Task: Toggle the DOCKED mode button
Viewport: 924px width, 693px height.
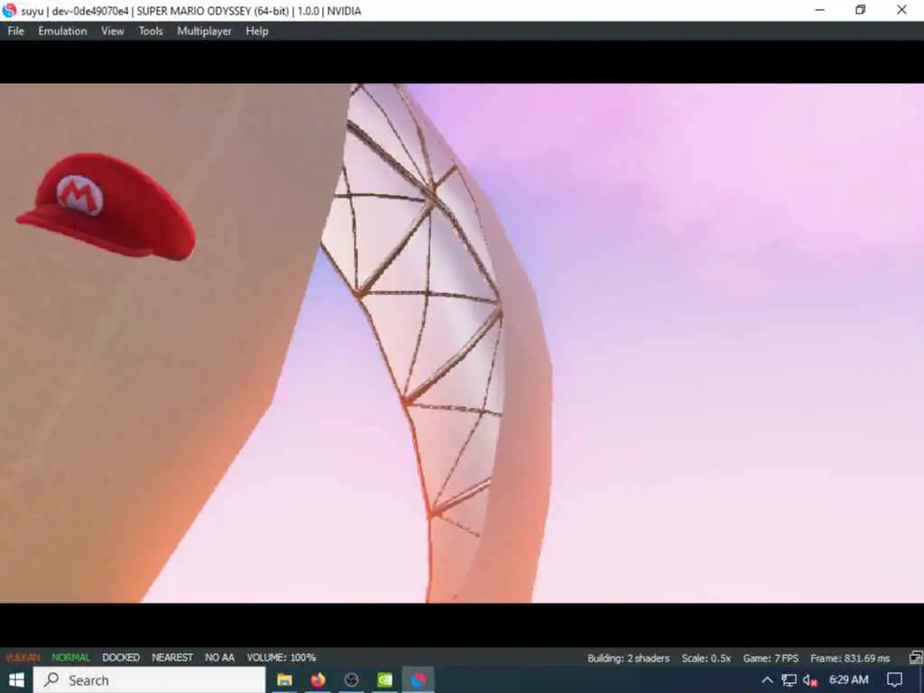Action: coord(121,658)
